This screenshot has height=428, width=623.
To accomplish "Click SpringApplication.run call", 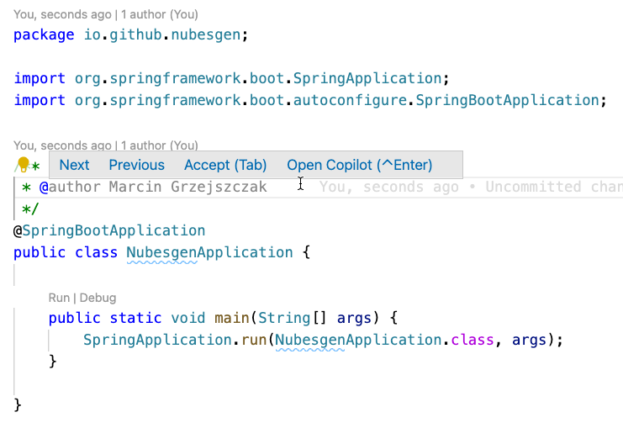I will coord(175,341).
